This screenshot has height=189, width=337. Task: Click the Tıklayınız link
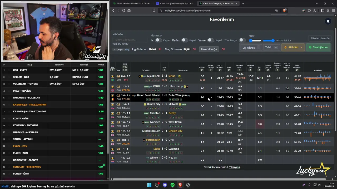235,167
